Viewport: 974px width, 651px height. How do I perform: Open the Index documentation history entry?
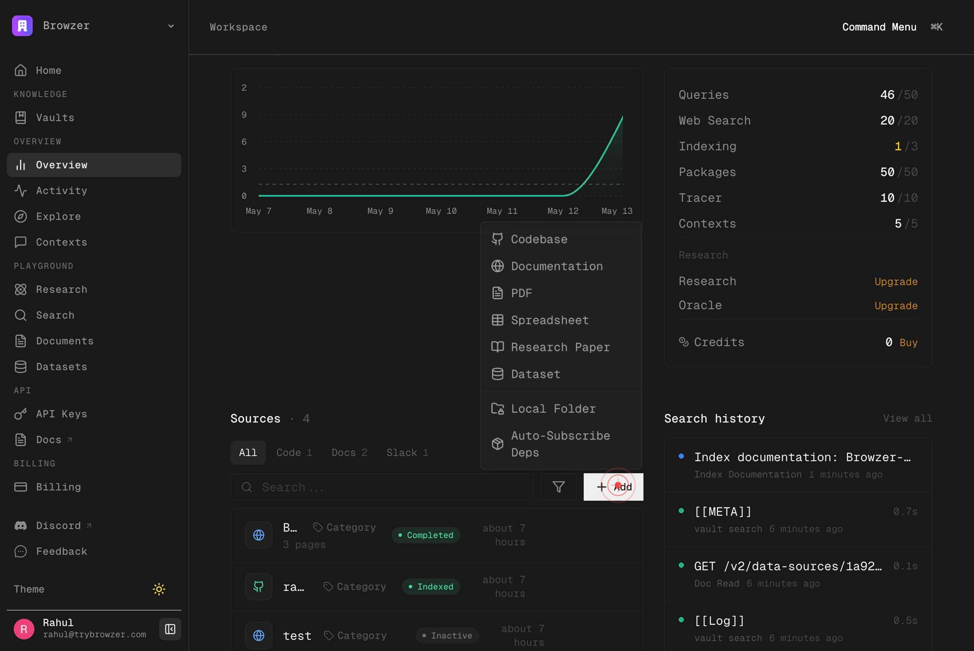(x=798, y=465)
